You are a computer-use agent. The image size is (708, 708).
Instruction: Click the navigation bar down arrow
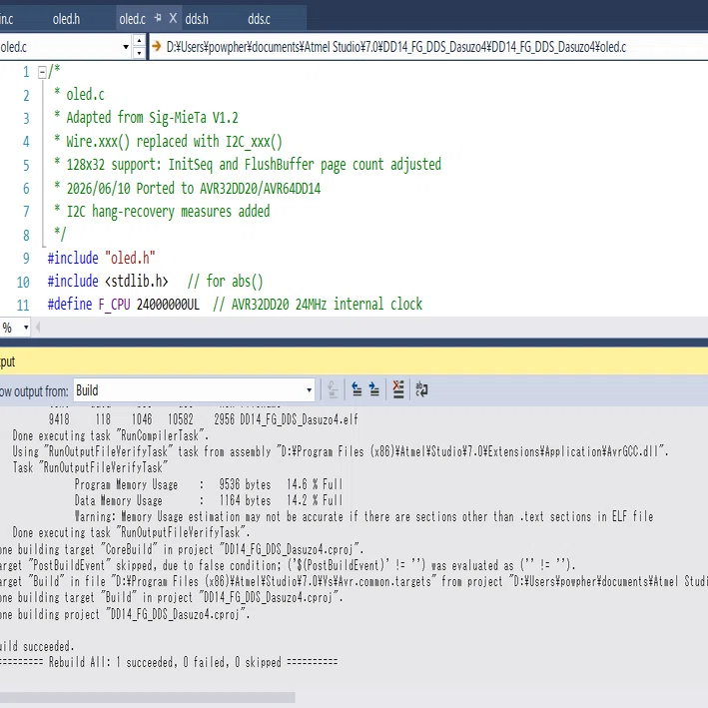(140, 53)
